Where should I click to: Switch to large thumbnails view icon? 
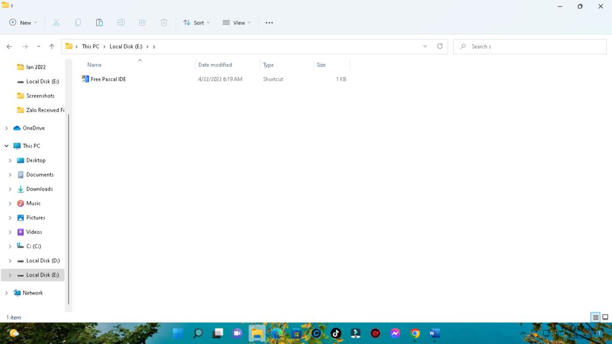pyautogui.click(x=605, y=317)
